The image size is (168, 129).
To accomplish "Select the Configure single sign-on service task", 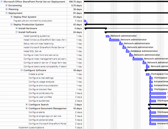I will pyautogui.click(x=45, y=116).
